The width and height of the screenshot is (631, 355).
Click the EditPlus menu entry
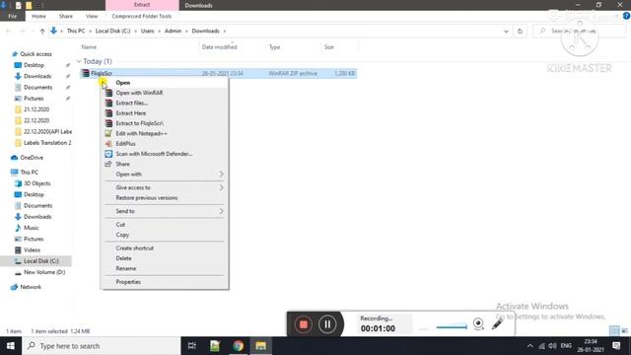point(125,144)
